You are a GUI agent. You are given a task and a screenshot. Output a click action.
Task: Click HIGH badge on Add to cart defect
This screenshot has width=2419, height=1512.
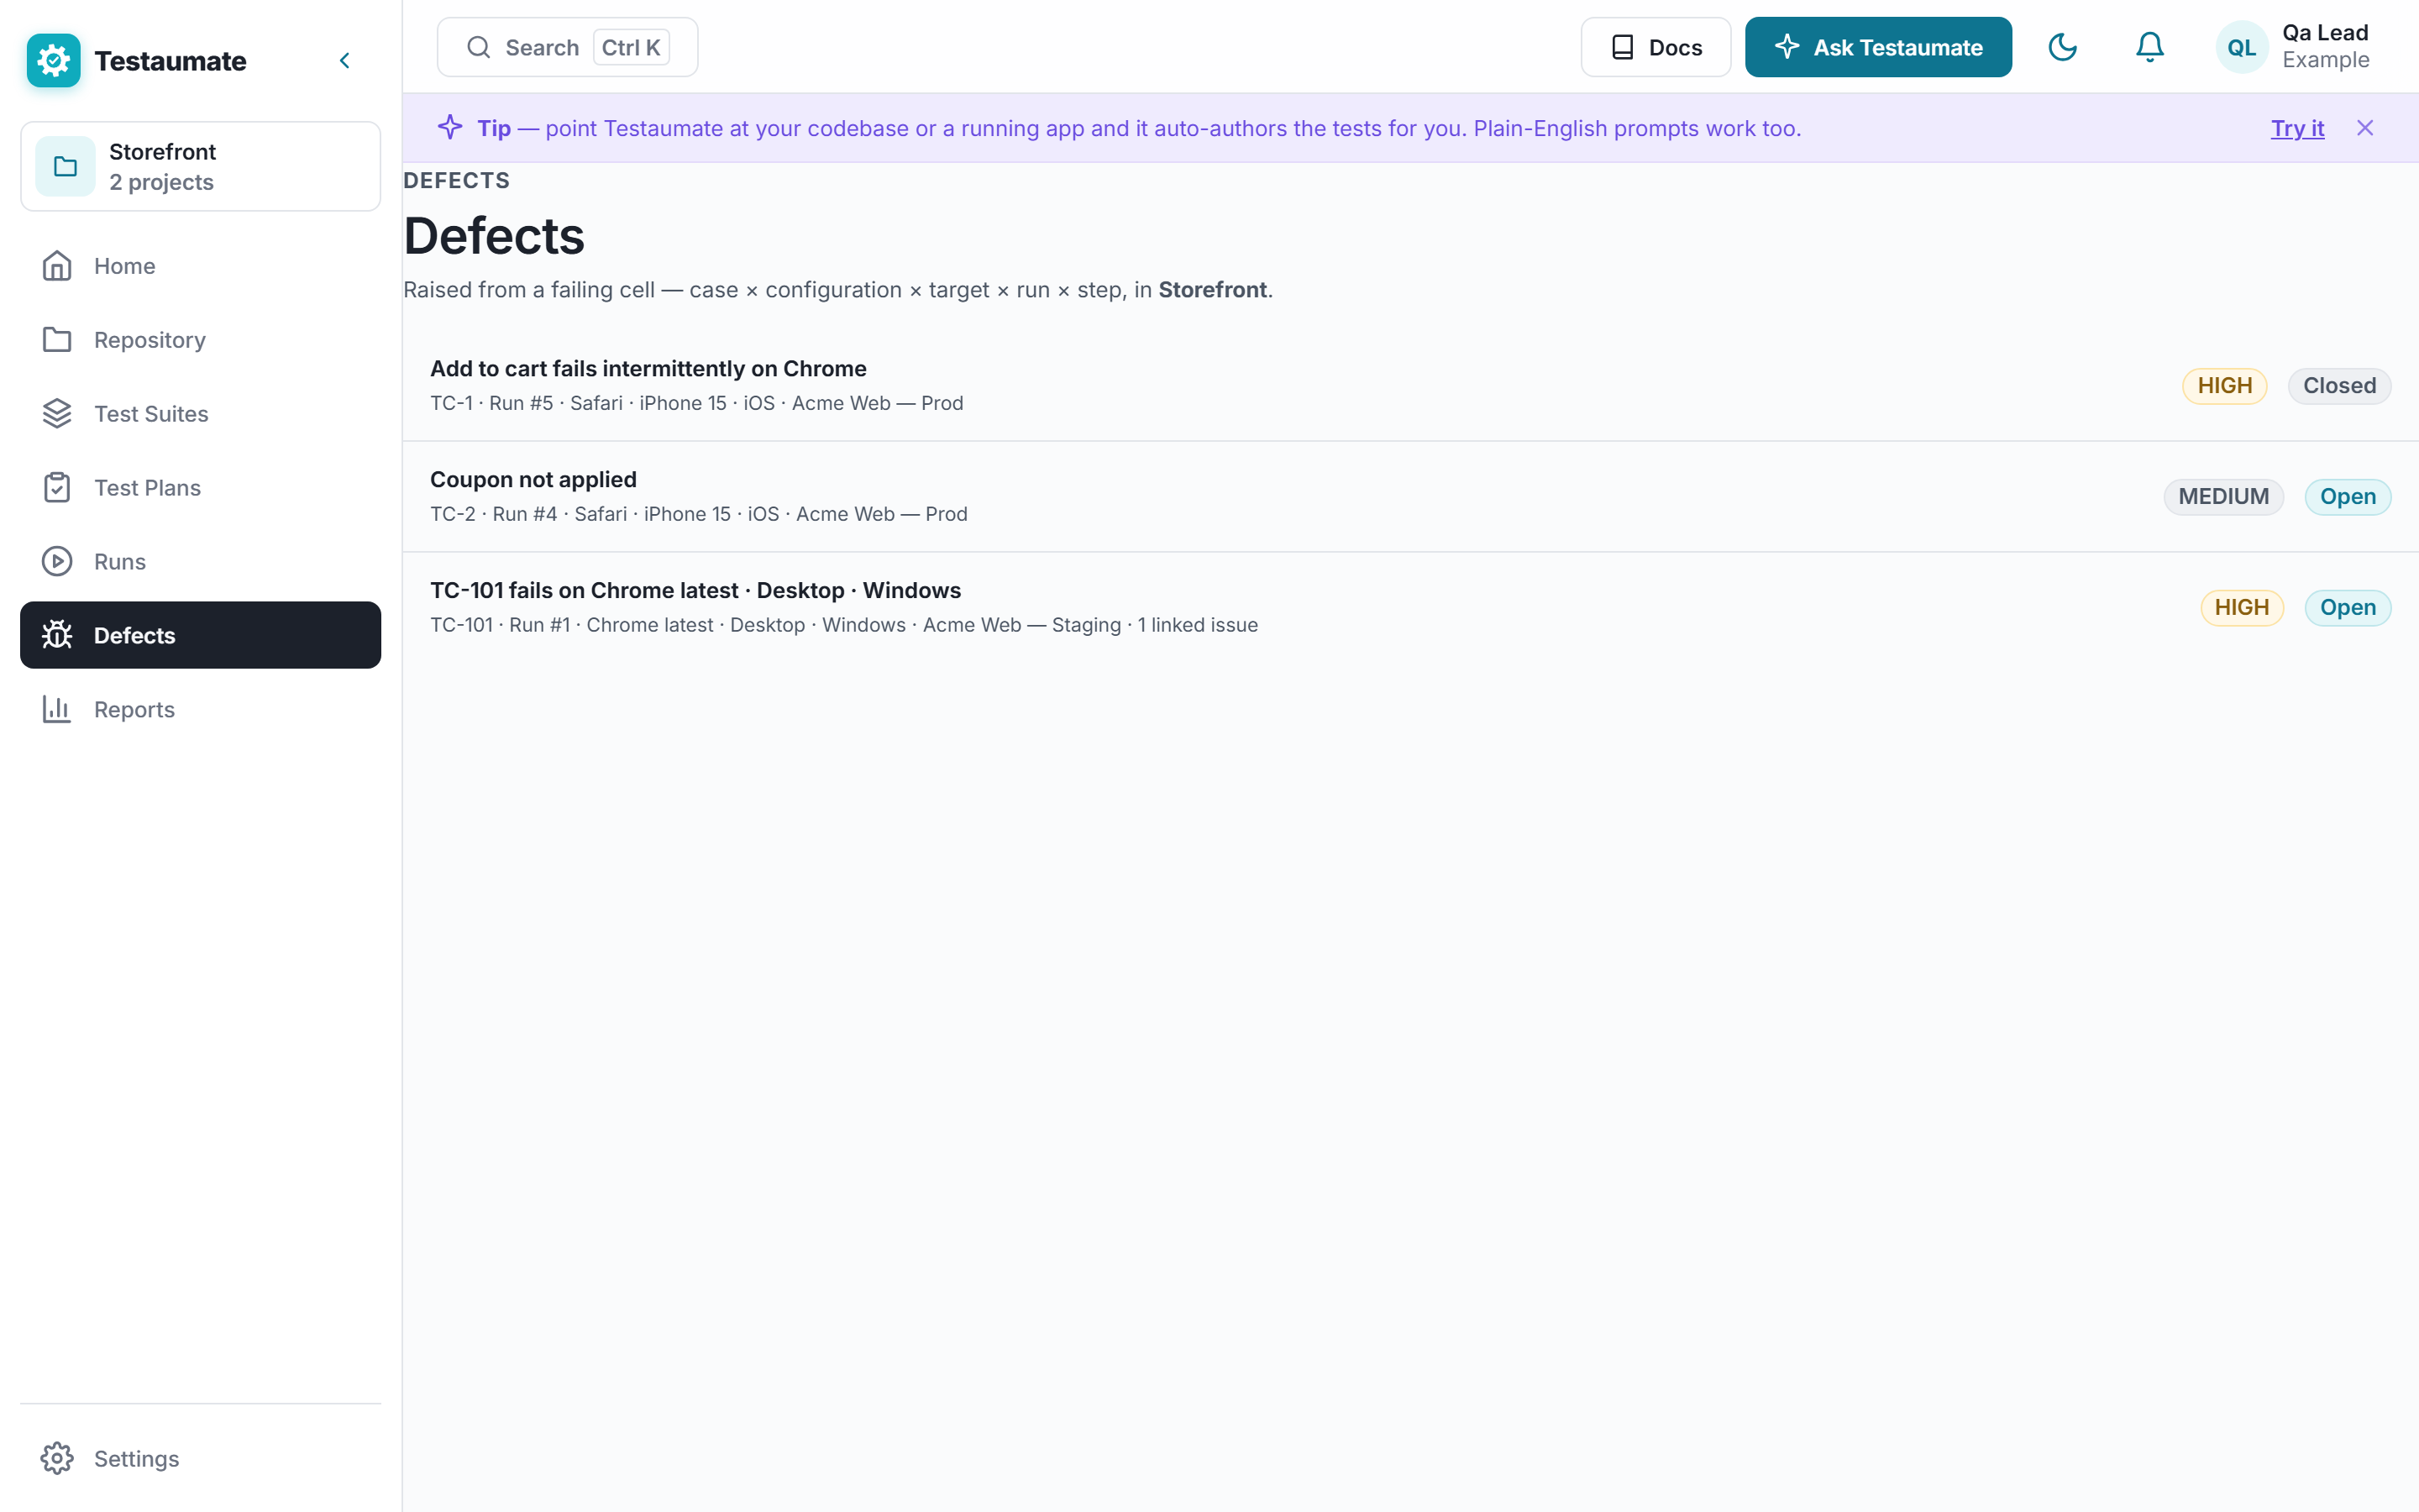(x=2224, y=386)
